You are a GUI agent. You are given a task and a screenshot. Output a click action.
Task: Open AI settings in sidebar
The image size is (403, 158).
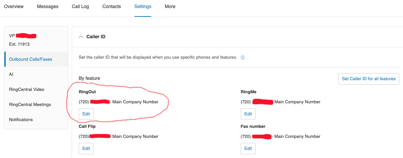(11, 74)
